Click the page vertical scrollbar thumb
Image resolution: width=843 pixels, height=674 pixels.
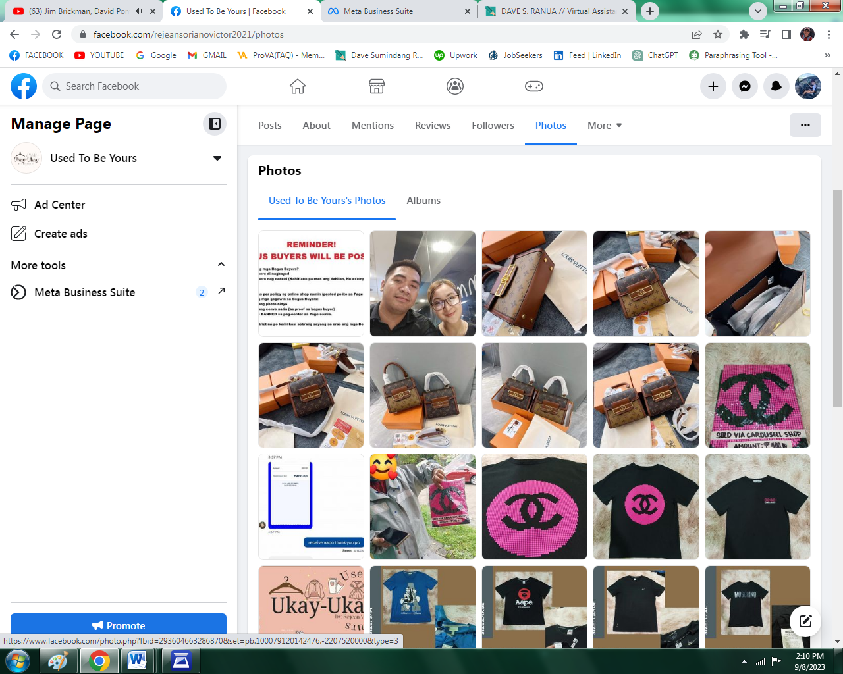[x=838, y=298]
